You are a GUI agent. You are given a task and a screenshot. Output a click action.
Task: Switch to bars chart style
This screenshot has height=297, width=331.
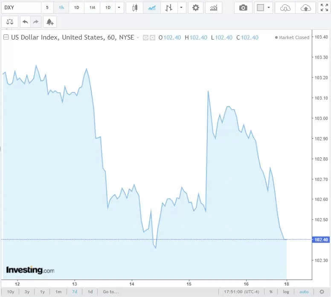[x=168, y=8]
